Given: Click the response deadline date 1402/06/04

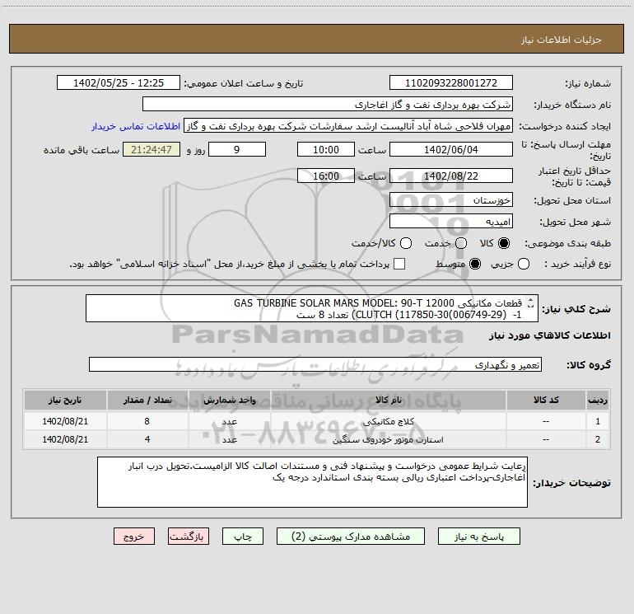Looking at the screenshot, I should [451, 150].
